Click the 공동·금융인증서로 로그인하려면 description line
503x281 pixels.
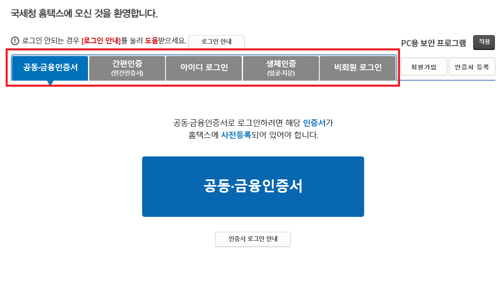(x=253, y=122)
